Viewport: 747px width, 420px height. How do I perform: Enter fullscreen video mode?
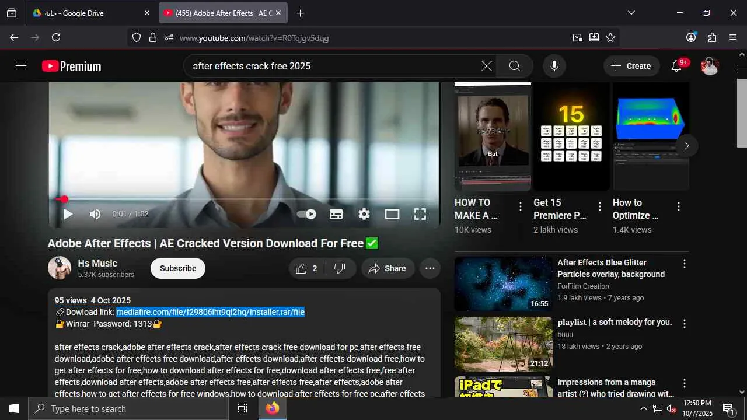(x=420, y=214)
